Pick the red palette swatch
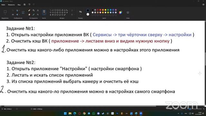 point(100,10)
